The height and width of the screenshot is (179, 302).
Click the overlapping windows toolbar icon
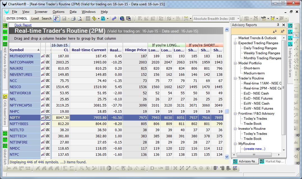129,19
